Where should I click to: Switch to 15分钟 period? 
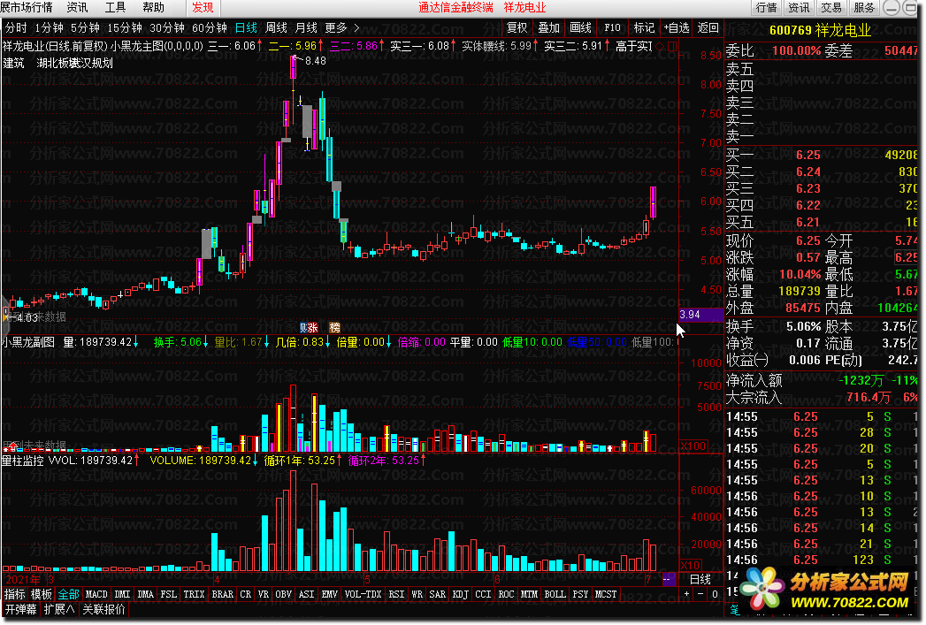tap(125, 27)
